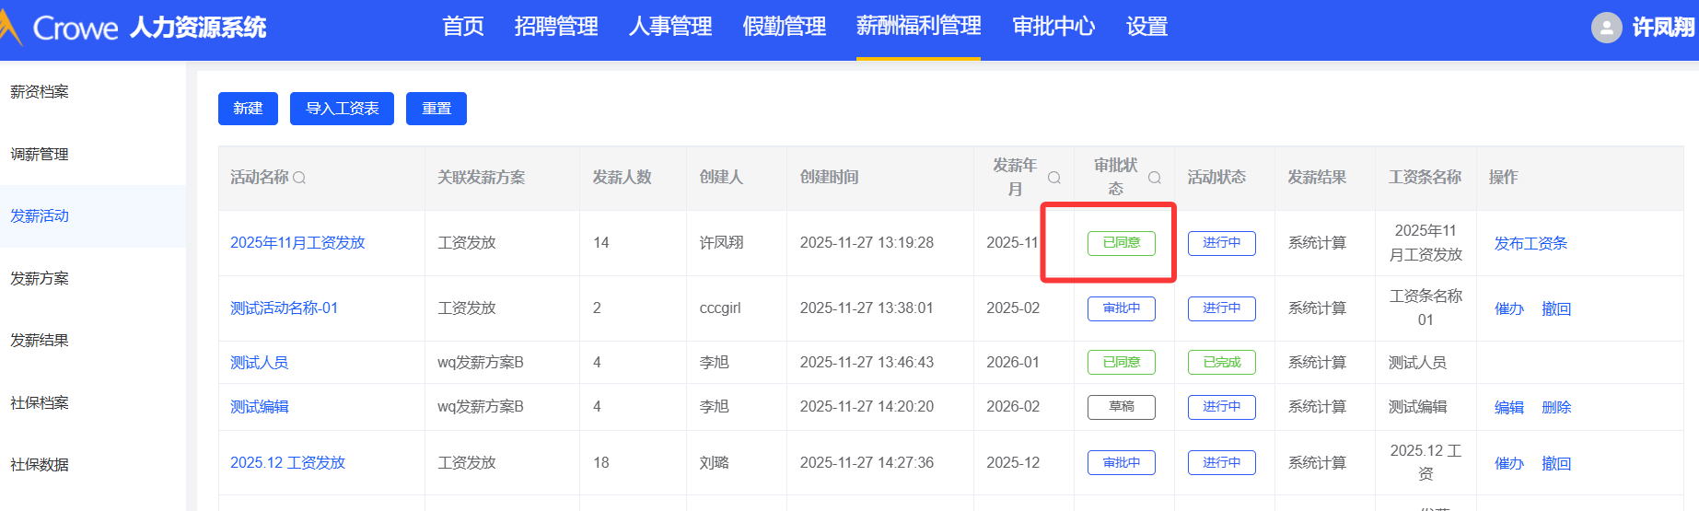Open 招聘管理 in the top navigation
This screenshot has height=511, width=1699.
pyautogui.click(x=556, y=27)
